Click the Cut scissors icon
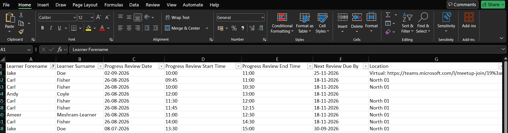This screenshot has height=133, width=508. click(21, 15)
